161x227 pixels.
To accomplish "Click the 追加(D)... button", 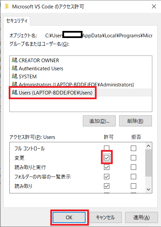I will click(99, 121).
